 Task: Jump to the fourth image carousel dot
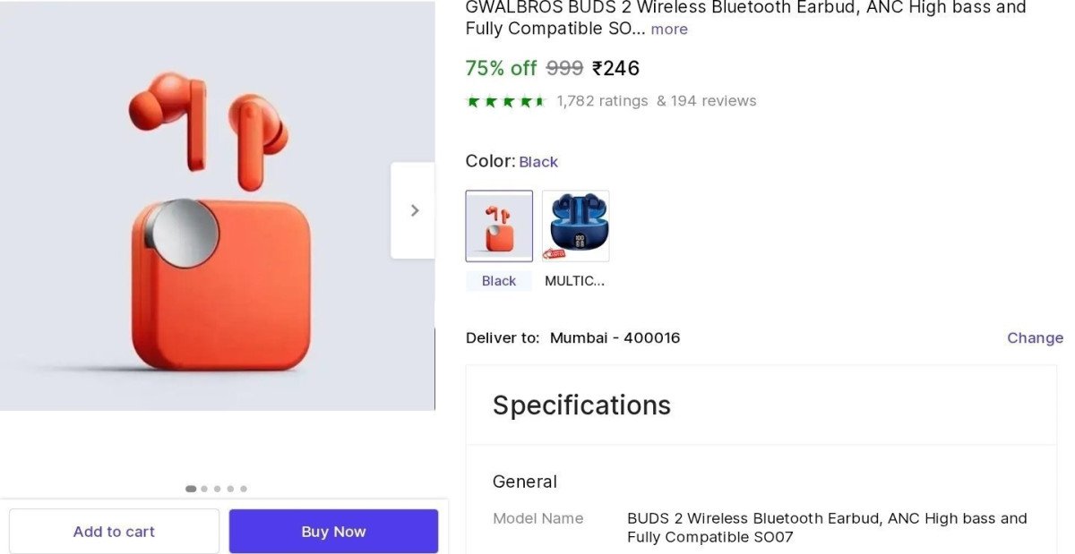pyautogui.click(x=230, y=489)
